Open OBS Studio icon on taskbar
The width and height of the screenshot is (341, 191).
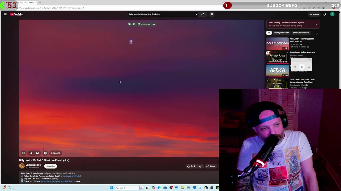[x=171, y=188]
